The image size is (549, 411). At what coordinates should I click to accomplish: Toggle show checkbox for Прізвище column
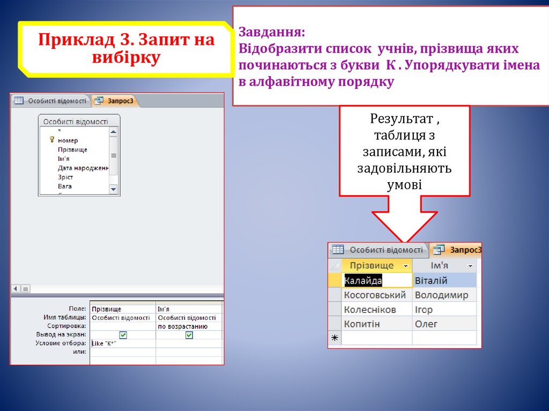point(123,335)
